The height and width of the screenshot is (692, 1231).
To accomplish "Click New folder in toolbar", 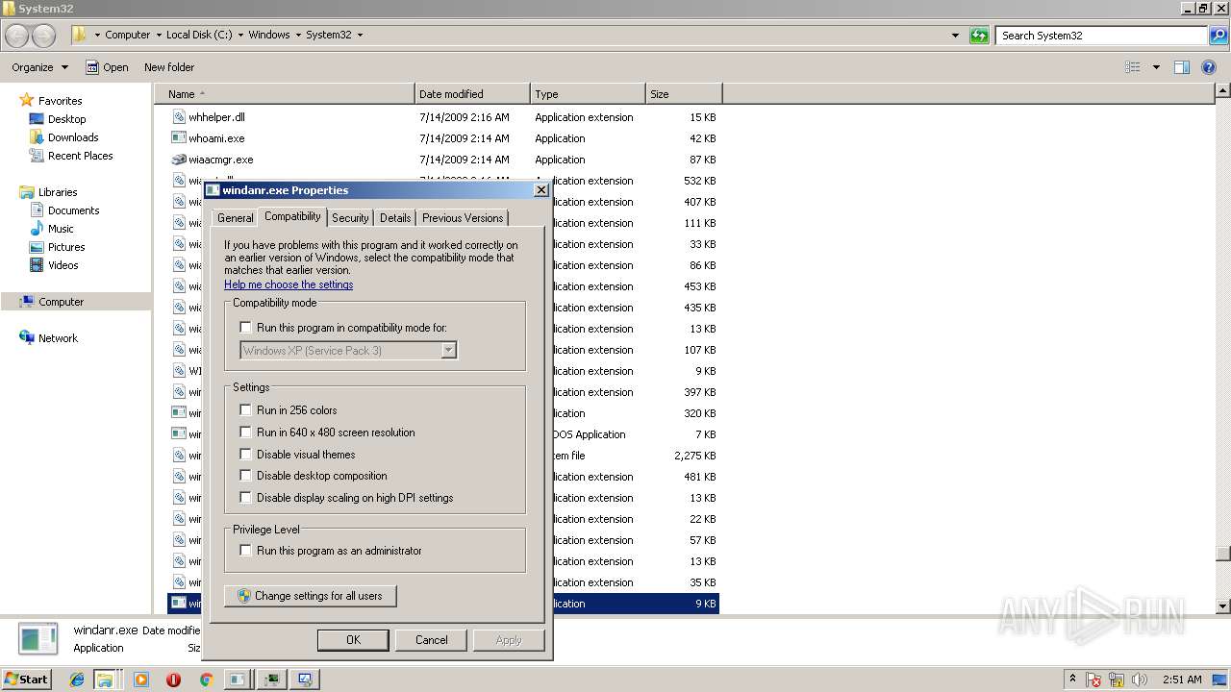I will [169, 67].
